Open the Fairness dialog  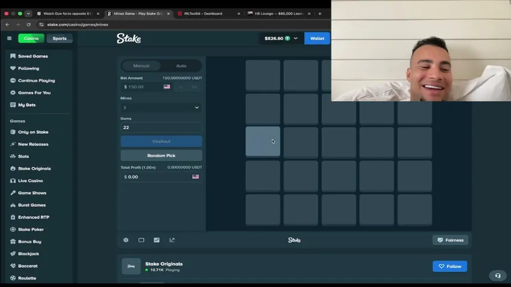450,240
